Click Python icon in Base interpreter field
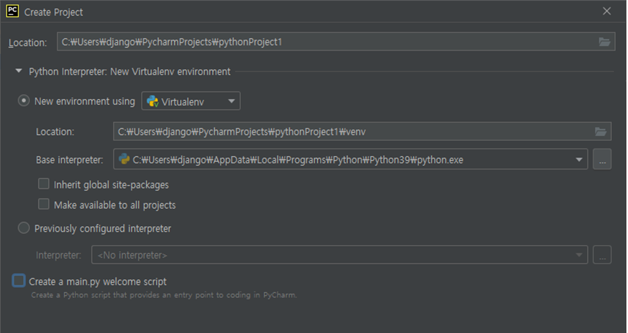This screenshot has width=628, height=333. [x=124, y=159]
